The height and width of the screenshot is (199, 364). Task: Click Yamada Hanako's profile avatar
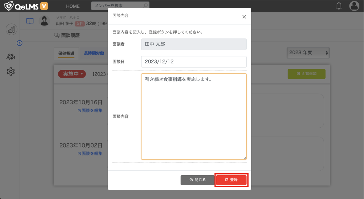(44, 21)
